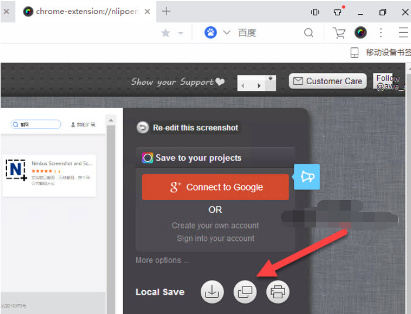Click Follow @awe_s Twitter button
Image resolution: width=411 pixels, height=314 pixels.
tap(389, 82)
